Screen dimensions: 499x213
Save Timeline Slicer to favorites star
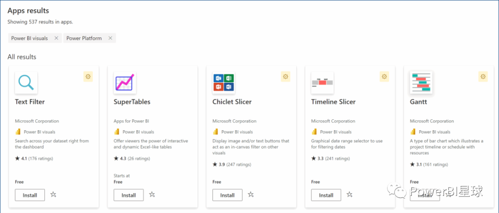coord(349,194)
